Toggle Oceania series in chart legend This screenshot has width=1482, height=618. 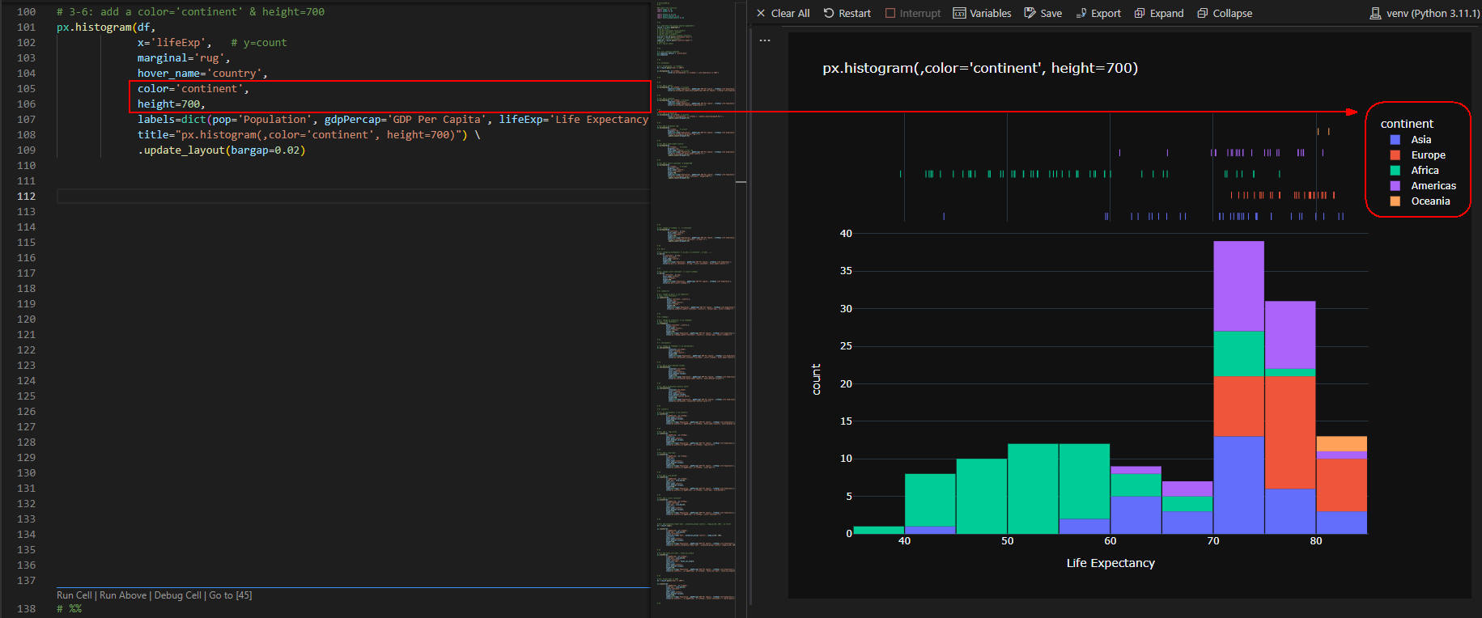pyautogui.click(x=1431, y=201)
